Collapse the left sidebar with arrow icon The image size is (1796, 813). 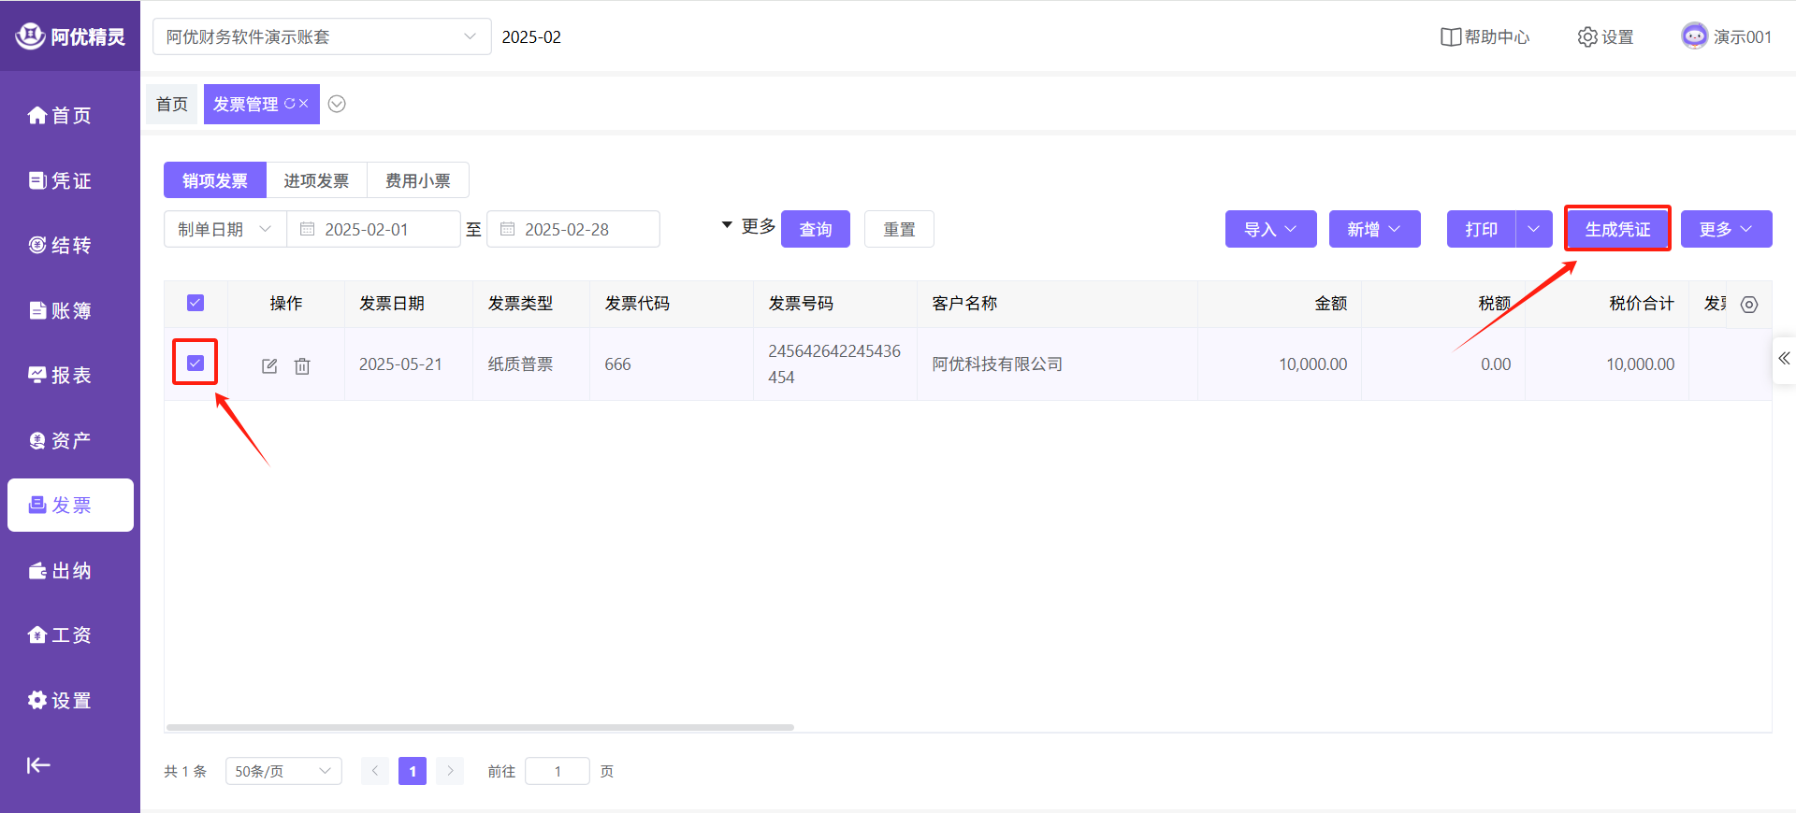[38, 765]
